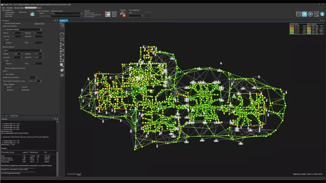Click the blue info icon
Image resolution: width=326 pixels, height=183 pixels.
pyautogui.click(x=322, y=14)
